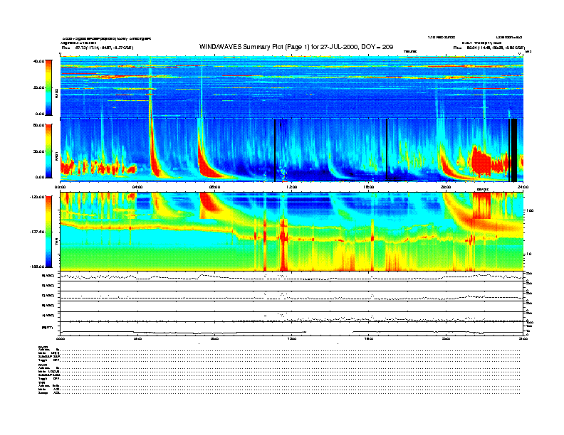Screen dimensions: 564x435
Task: Click the WIND/WAVES Summary Plot title
Action: [296, 47]
